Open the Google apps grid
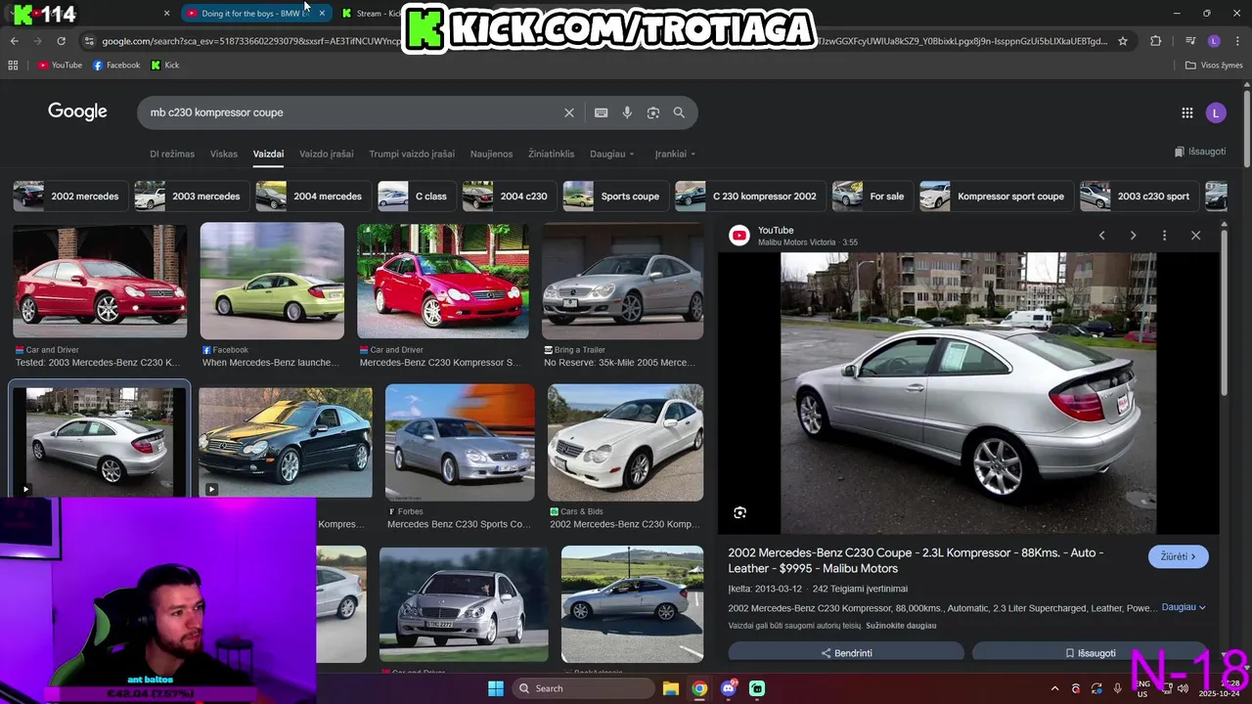This screenshot has height=704, width=1252. 1186,112
